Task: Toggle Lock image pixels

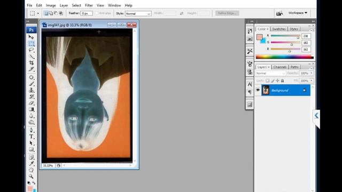Action: click(273, 81)
